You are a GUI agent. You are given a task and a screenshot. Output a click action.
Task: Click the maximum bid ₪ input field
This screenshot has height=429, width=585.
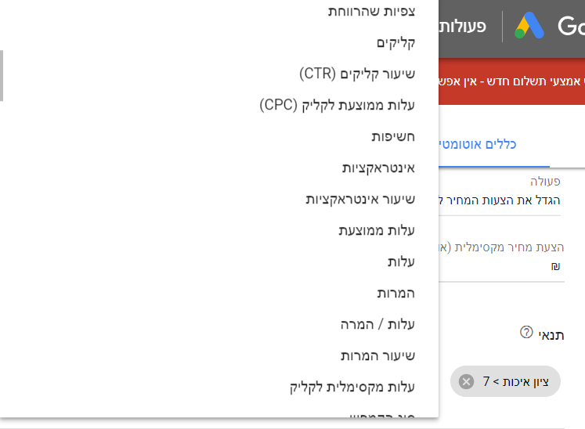(x=501, y=267)
